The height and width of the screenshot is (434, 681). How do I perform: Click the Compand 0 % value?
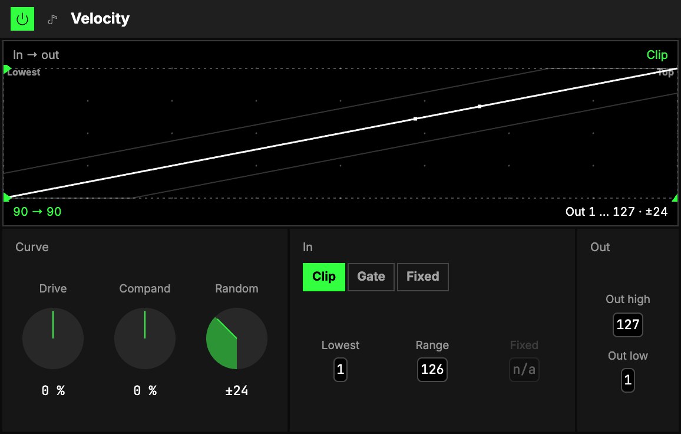point(145,390)
